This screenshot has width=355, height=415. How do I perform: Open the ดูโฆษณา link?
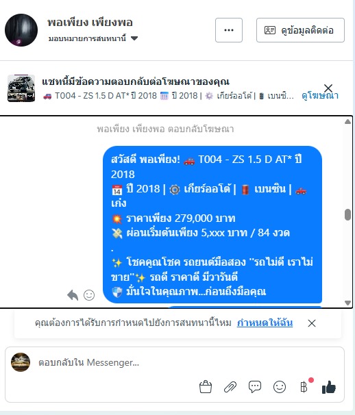(320, 96)
